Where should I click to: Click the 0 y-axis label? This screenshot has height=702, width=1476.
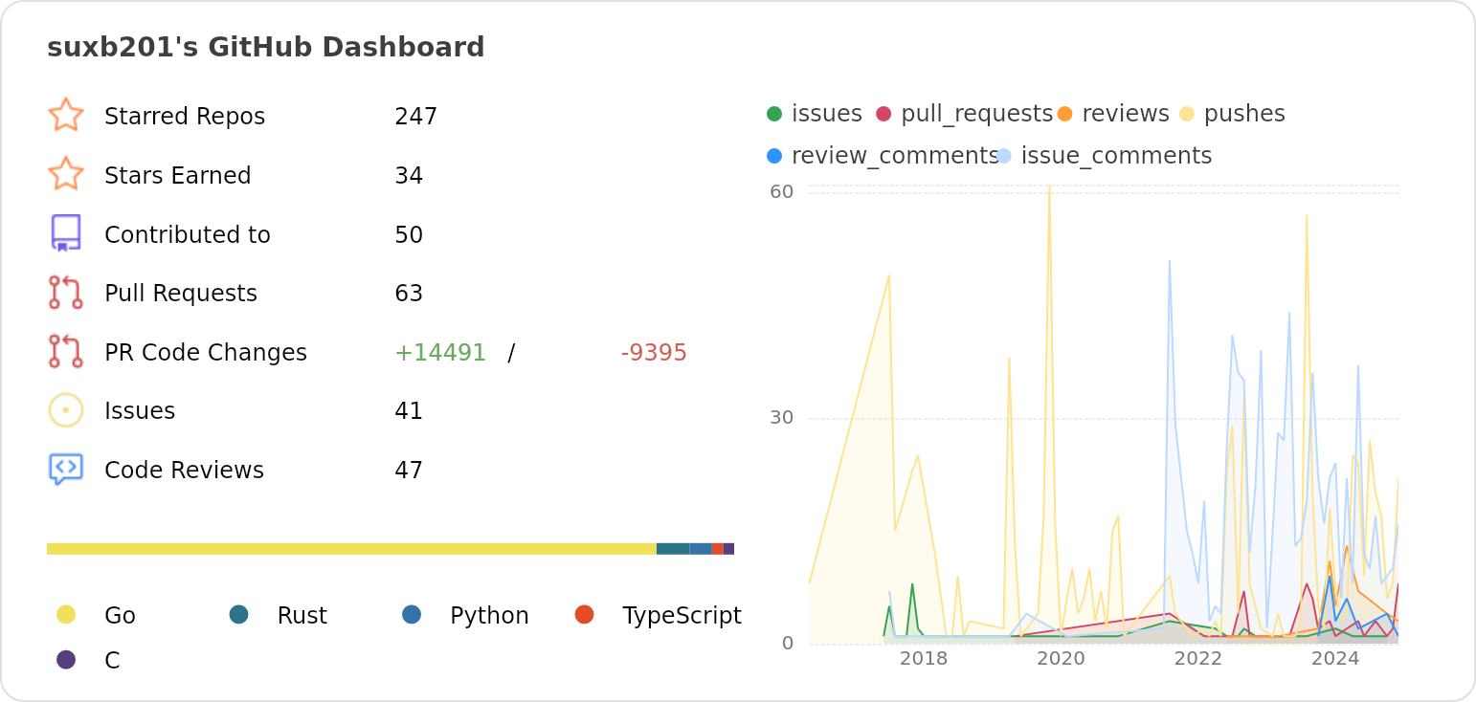coord(788,643)
